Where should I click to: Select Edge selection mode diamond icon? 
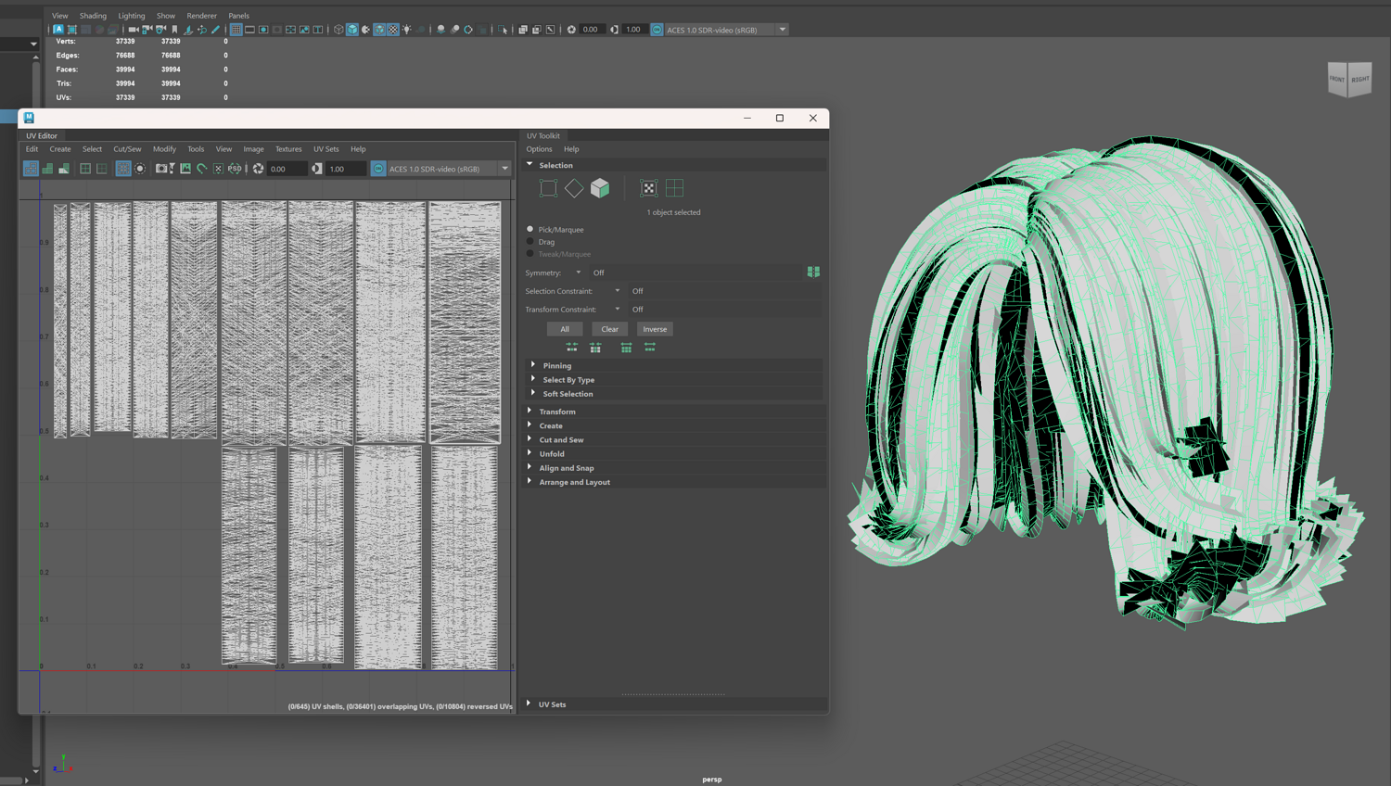(x=574, y=188)
